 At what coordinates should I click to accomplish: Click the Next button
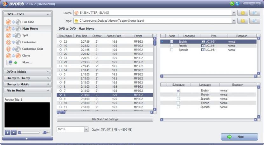(x=239, y=137)
